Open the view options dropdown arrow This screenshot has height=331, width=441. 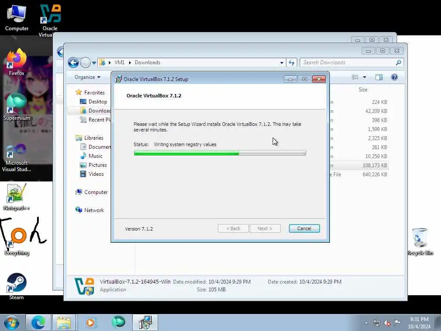(364, 77)
